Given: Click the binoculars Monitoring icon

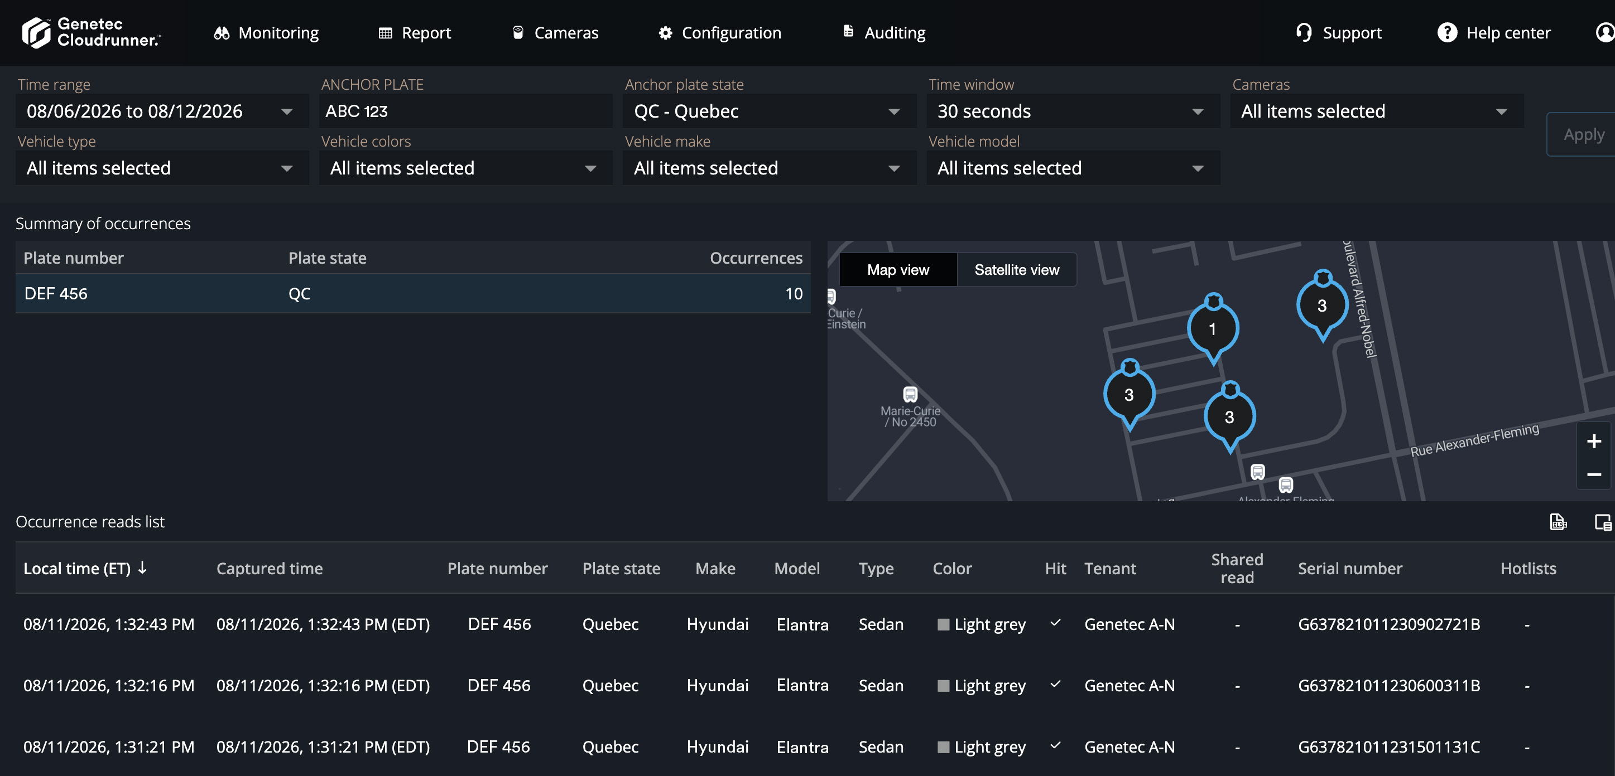Looking at the screenshot, I should point(222,32).
